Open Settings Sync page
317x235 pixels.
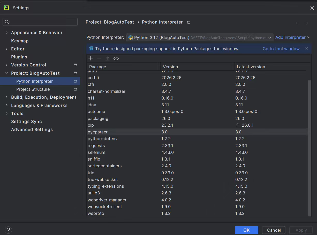click(x=26, y=122)
